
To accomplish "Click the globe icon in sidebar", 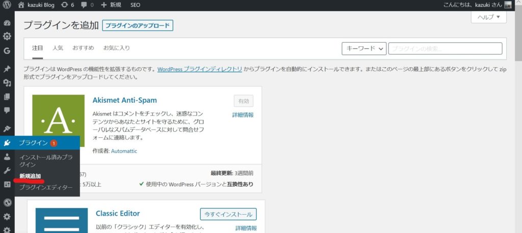I will click(x=7, y=202).
